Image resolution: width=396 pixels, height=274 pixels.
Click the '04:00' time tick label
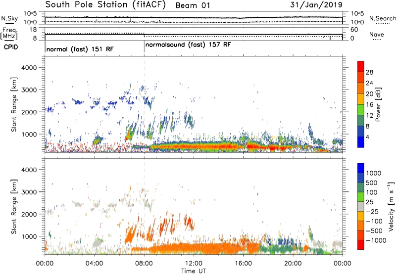coord(95,264)
